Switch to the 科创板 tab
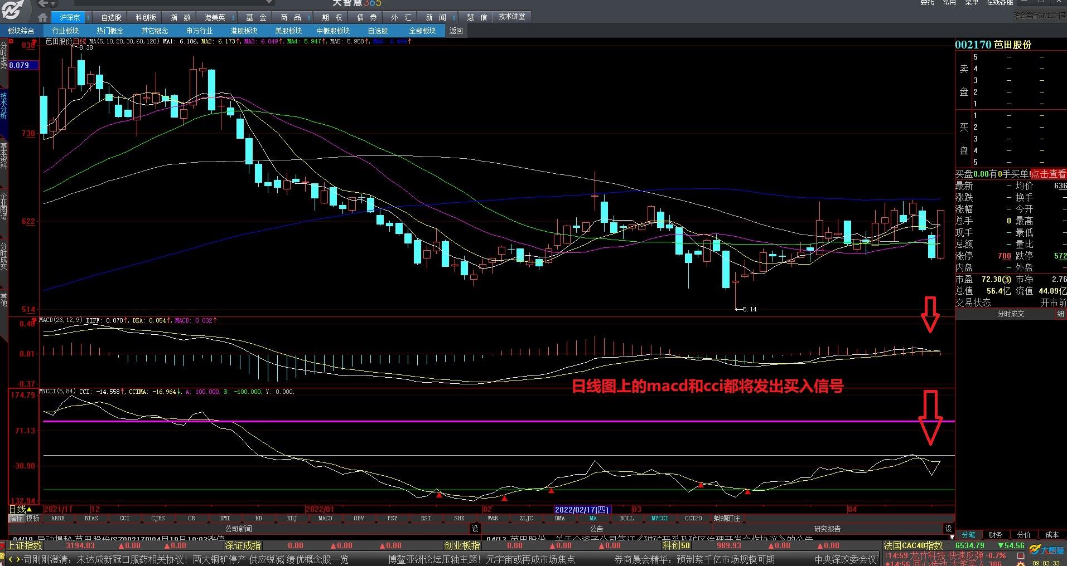Screen dimensions: 1067x566 click(146, 17)
